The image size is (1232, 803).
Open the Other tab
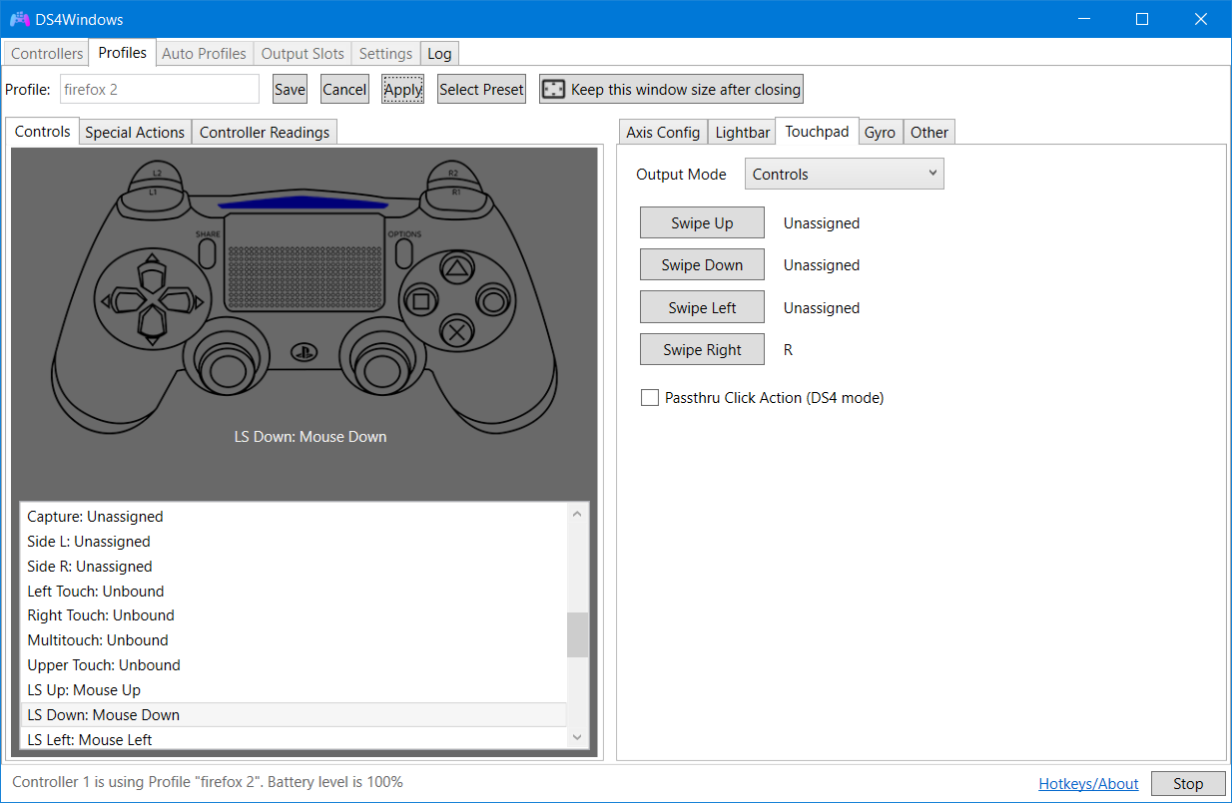(929, 132)
